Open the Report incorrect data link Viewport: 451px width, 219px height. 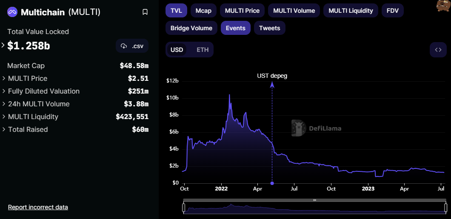coord(38,207)
